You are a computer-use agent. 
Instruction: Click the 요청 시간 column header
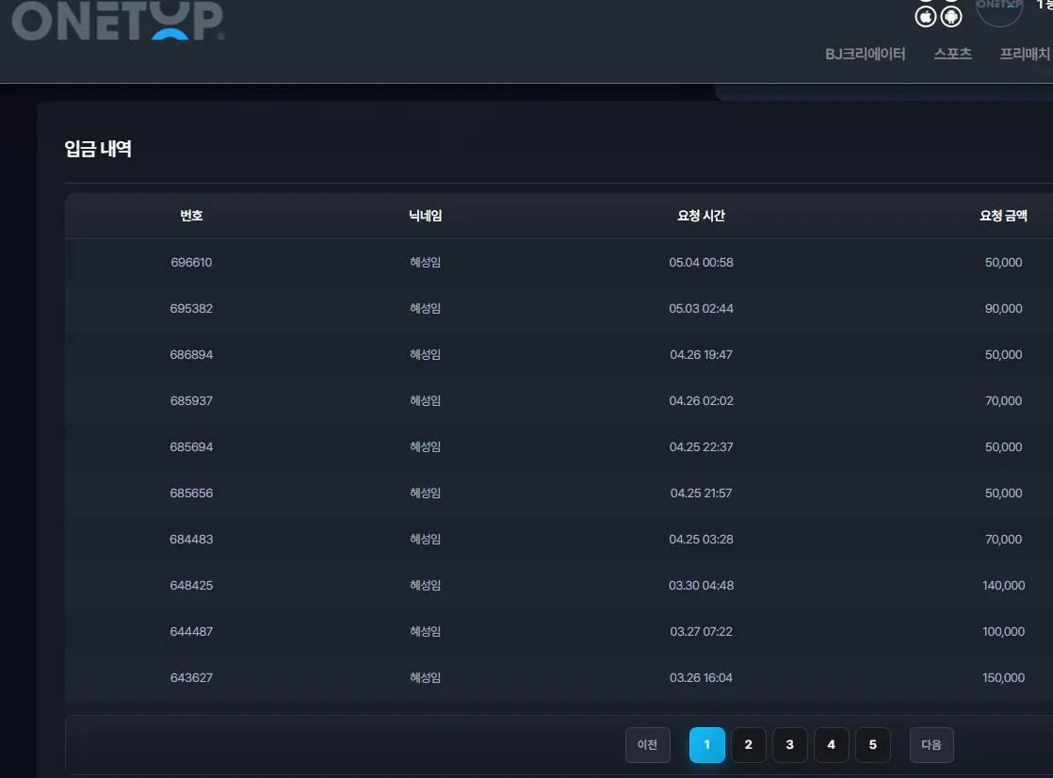click(x=701, y=216)
